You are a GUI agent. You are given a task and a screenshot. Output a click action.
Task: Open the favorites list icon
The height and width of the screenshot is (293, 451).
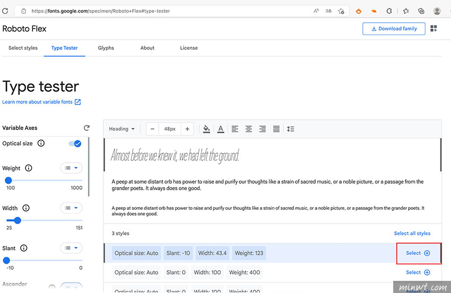[406, 11]
